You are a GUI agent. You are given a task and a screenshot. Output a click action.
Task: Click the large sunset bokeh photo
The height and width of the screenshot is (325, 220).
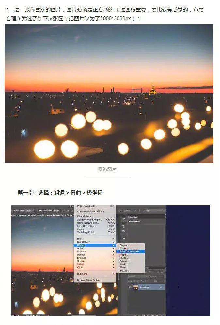click(x=109, y=94)
